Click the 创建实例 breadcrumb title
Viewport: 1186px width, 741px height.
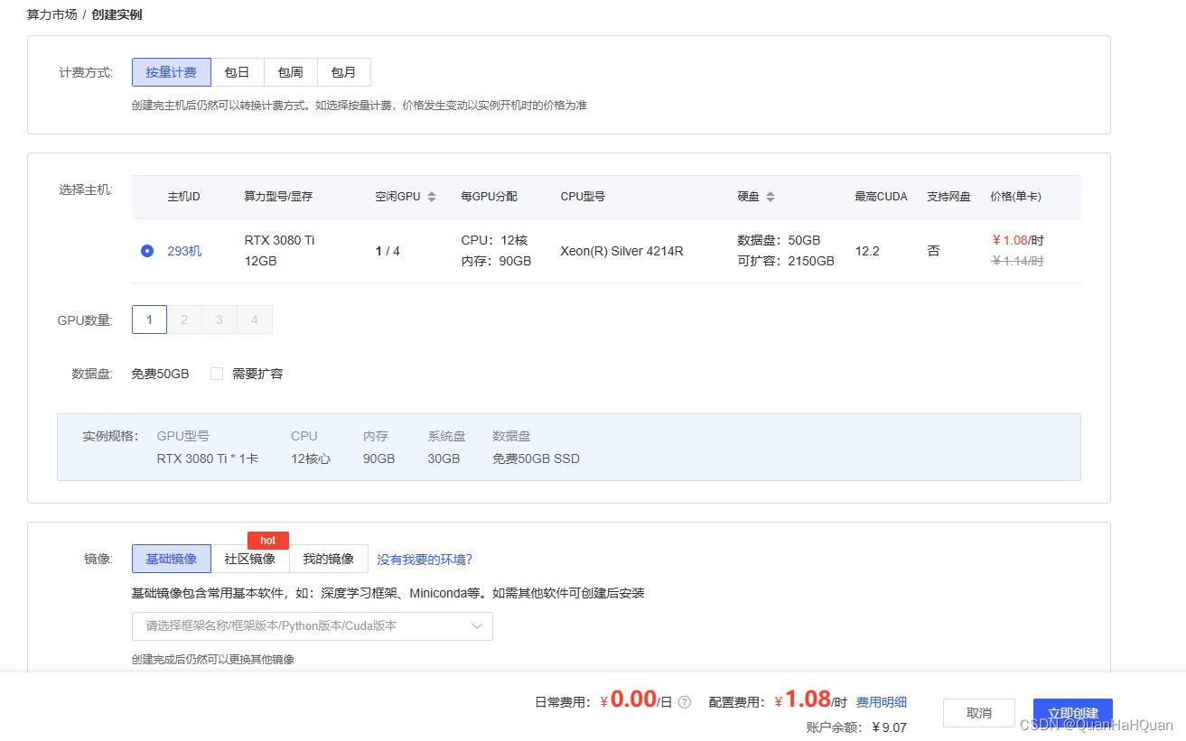117,14
